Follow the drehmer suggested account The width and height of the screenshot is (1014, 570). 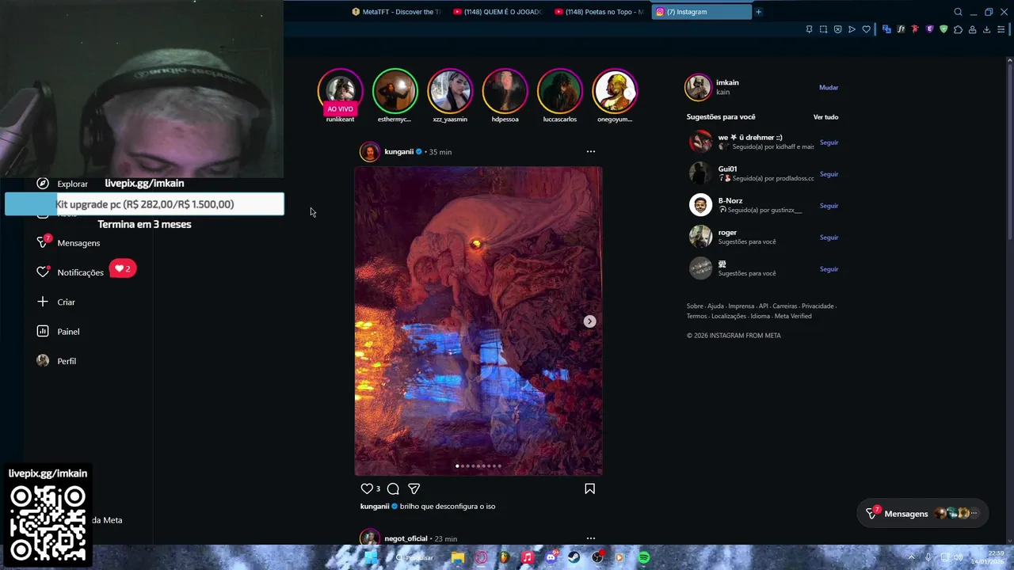point(829,142)
